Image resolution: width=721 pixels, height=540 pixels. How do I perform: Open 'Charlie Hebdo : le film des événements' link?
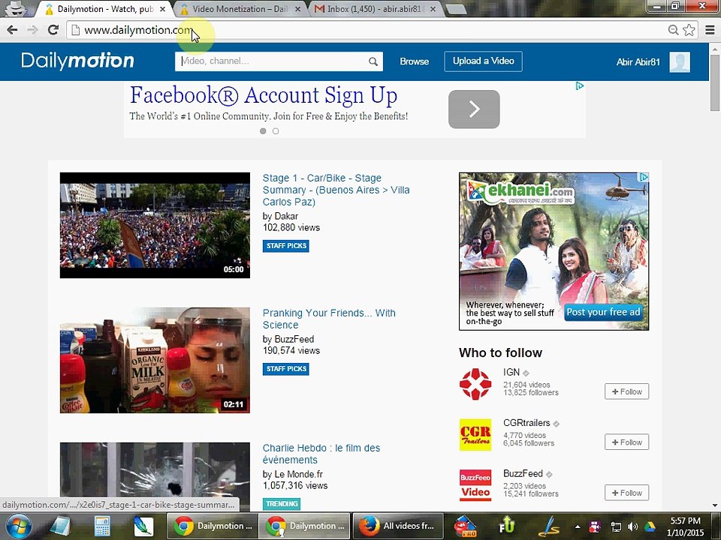click(x=321, y=454)
